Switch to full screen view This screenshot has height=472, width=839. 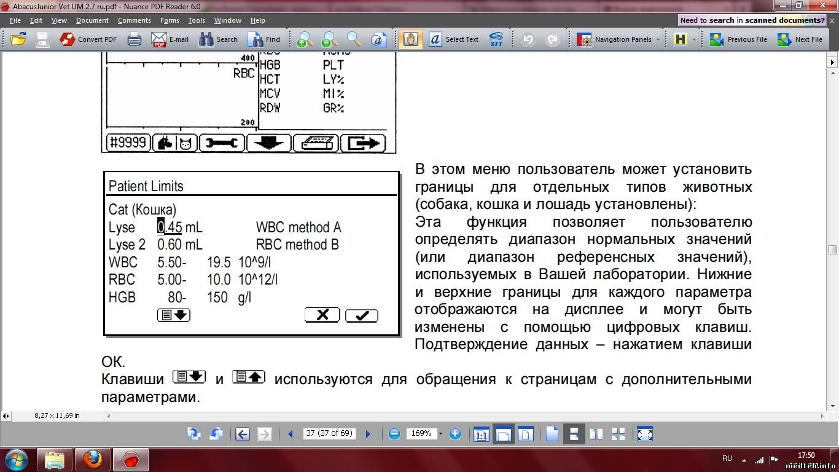pos(644,434)
